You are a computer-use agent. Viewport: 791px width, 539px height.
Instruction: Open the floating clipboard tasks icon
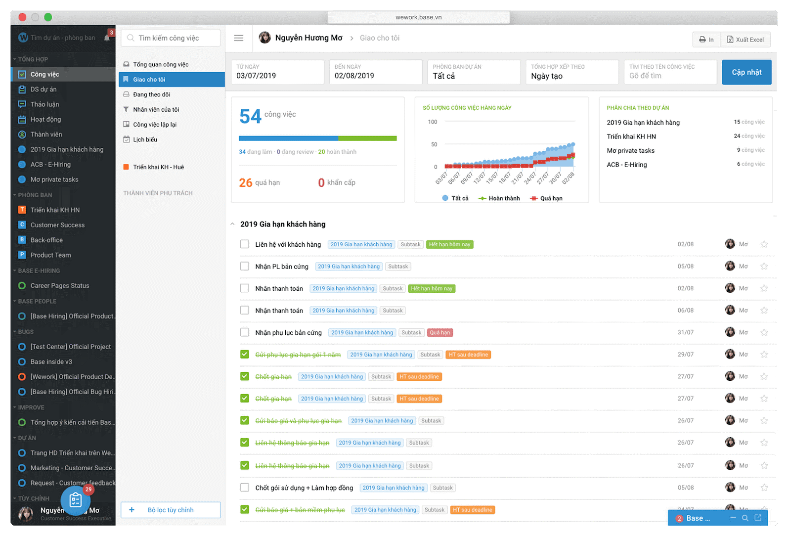76,500
